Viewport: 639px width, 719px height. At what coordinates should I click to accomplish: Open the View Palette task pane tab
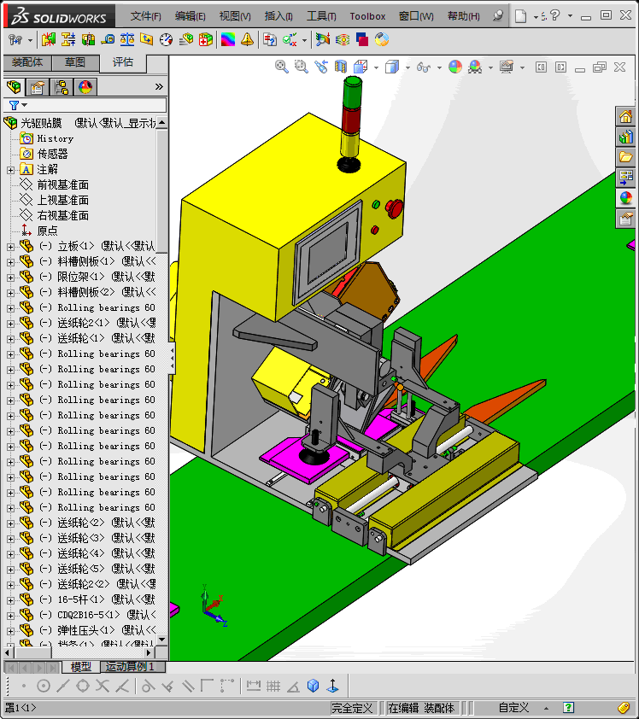(625, 177)
